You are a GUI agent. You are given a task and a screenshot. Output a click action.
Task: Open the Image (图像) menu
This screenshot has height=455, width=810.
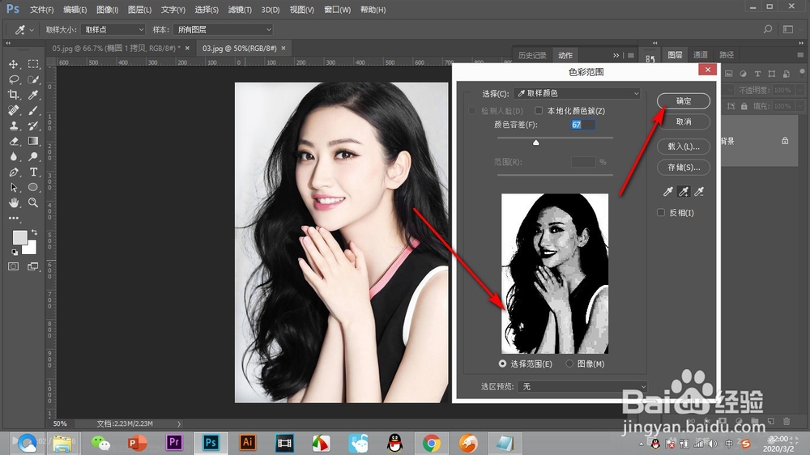(108, 10)
